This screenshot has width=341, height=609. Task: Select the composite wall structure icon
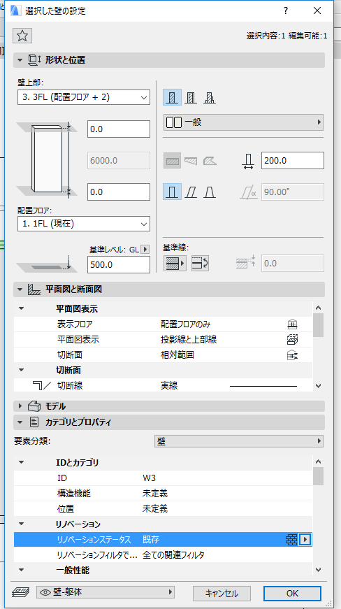tap(191, 97)
